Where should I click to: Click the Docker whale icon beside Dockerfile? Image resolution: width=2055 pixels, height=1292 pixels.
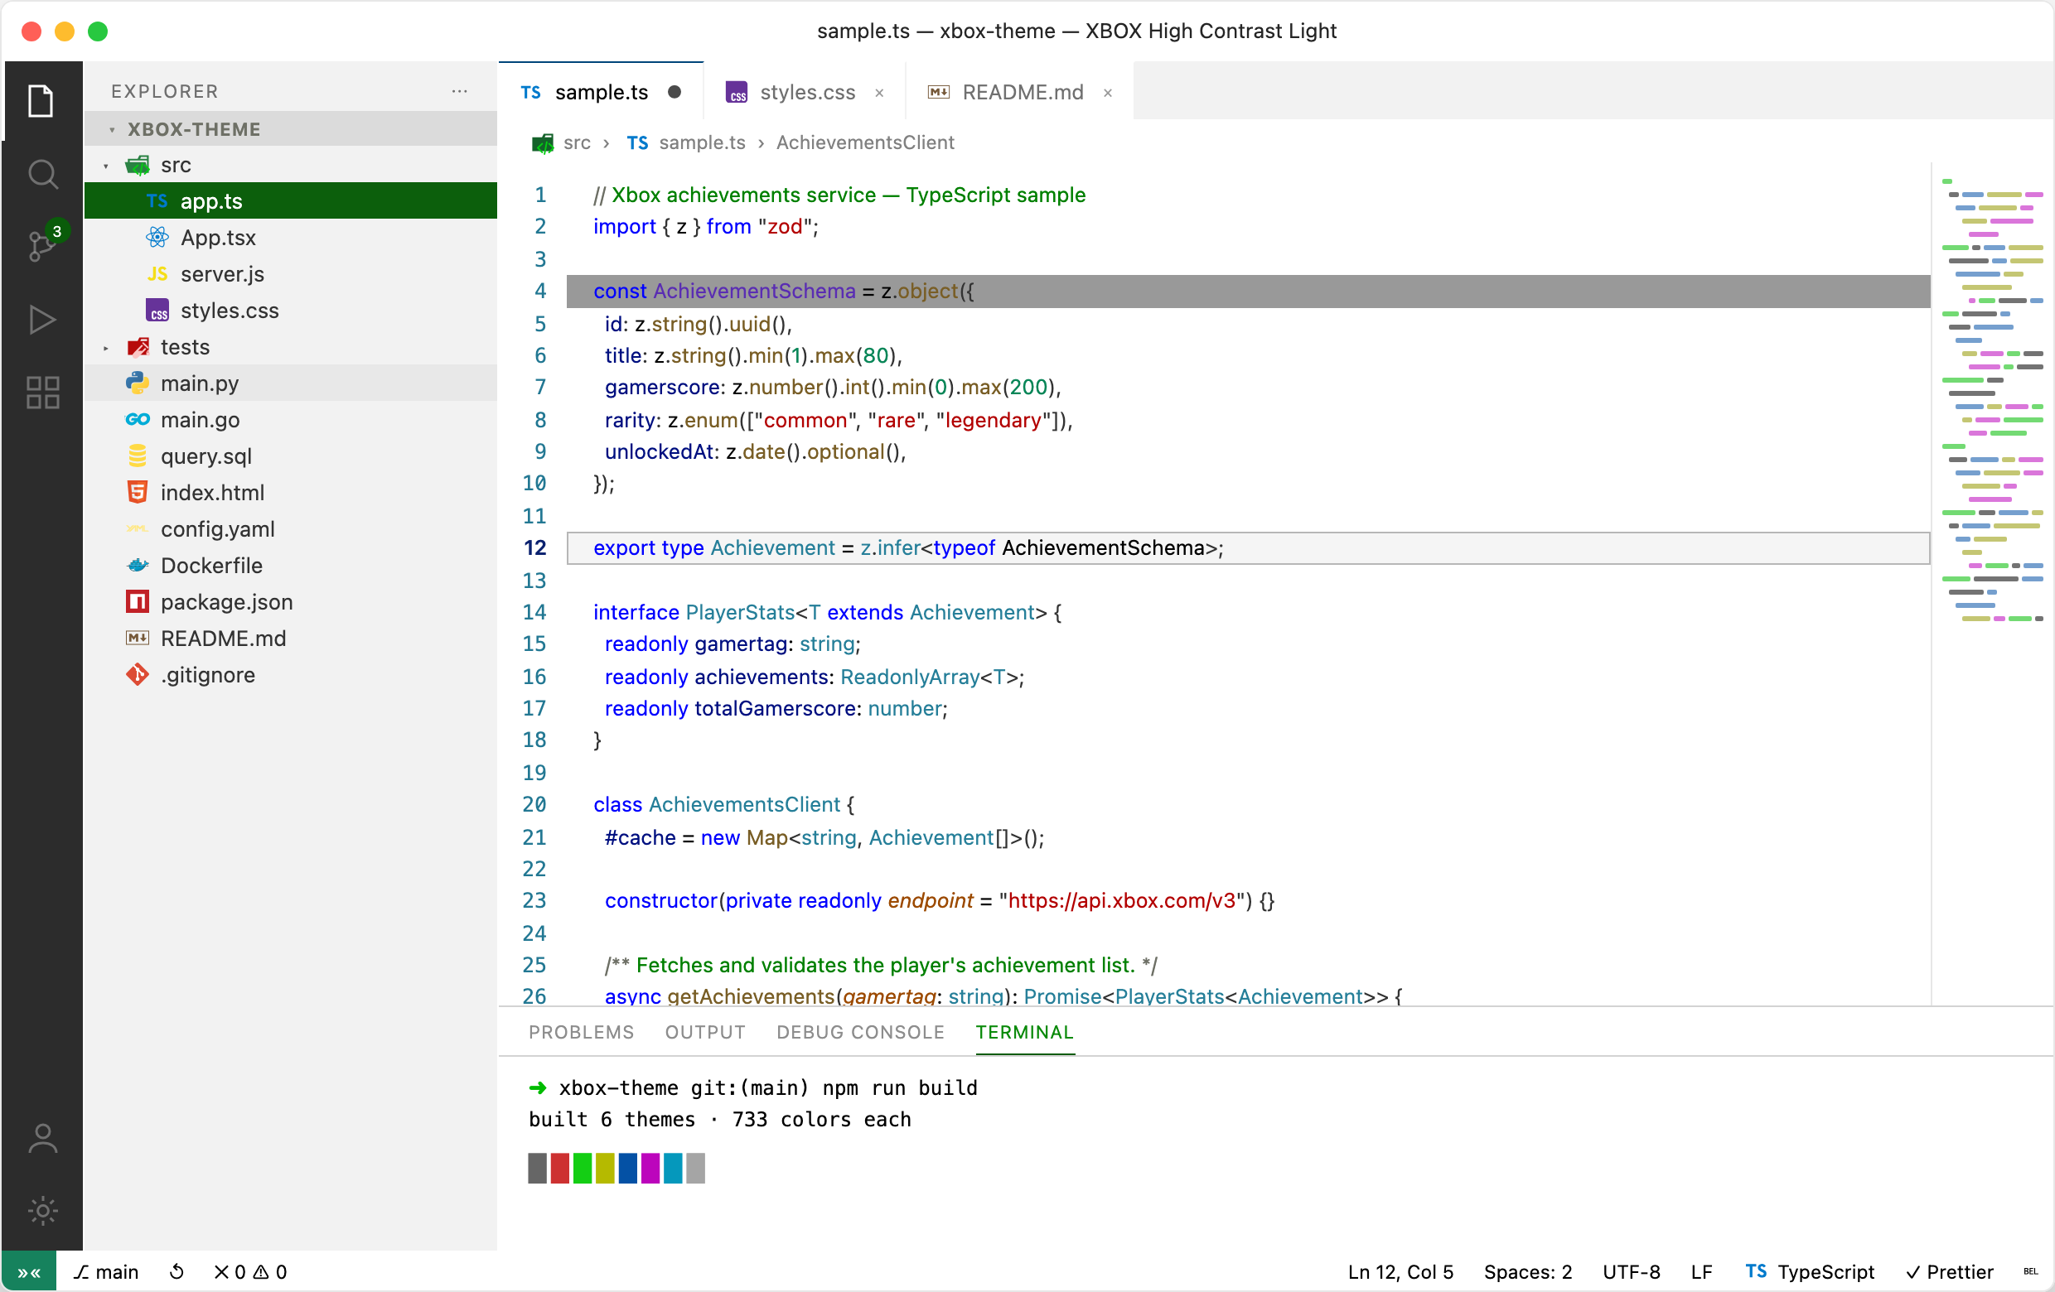(138, 566)
